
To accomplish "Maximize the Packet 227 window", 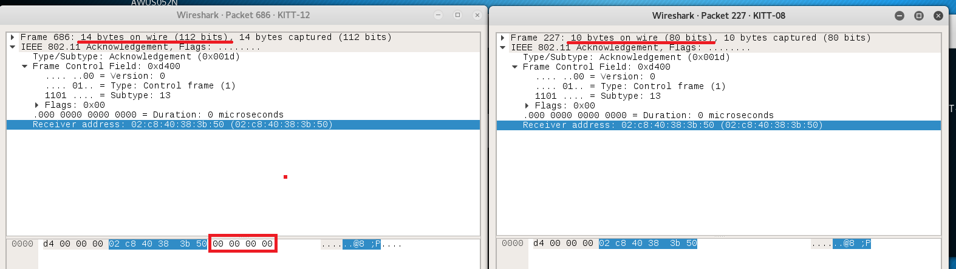I will click(919, 16).
